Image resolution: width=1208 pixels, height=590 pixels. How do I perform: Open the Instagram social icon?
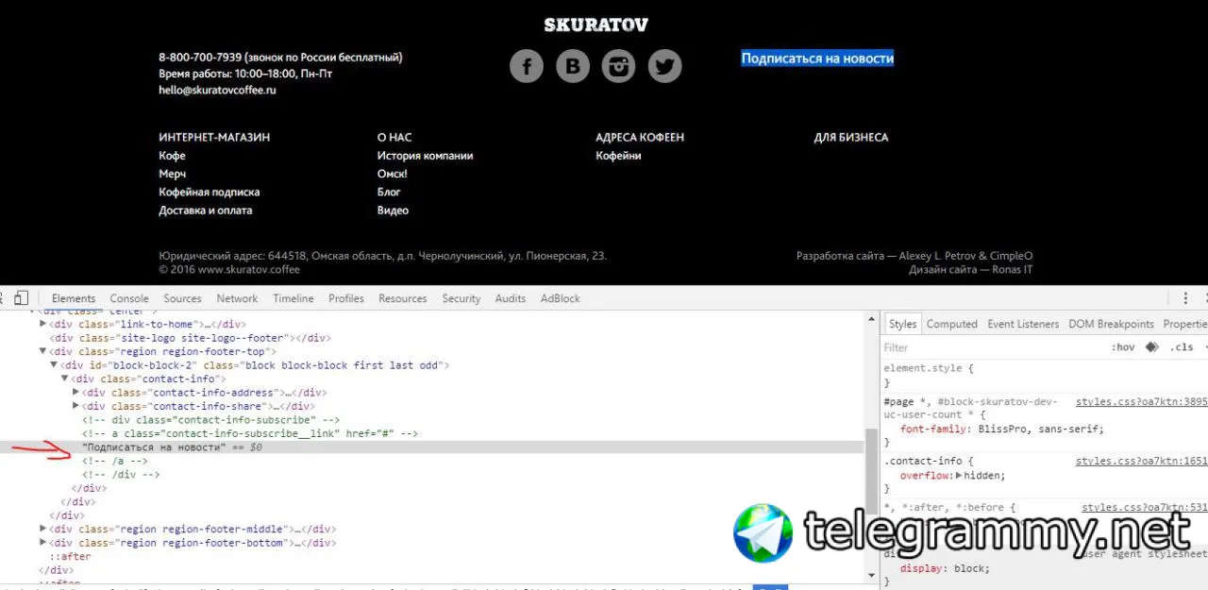point(619,66)
